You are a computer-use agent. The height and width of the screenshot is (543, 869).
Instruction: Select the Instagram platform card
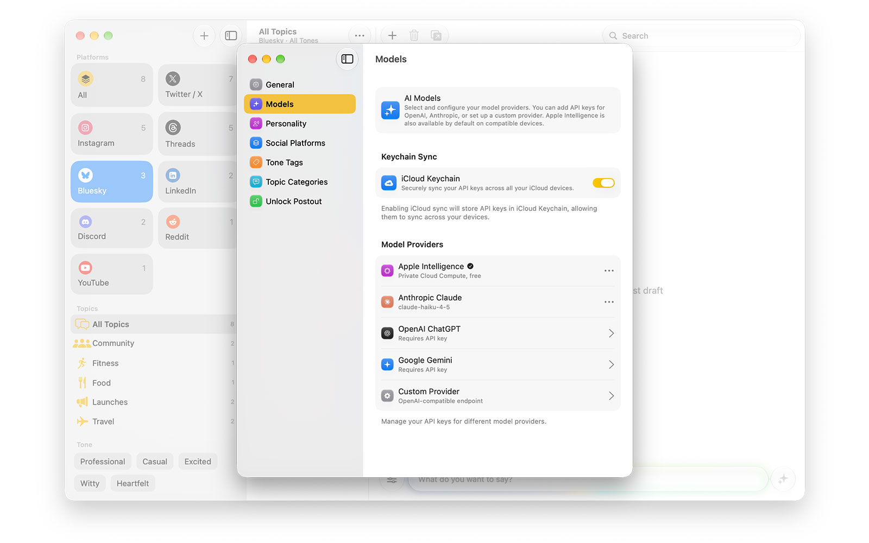tap(112, 134)
